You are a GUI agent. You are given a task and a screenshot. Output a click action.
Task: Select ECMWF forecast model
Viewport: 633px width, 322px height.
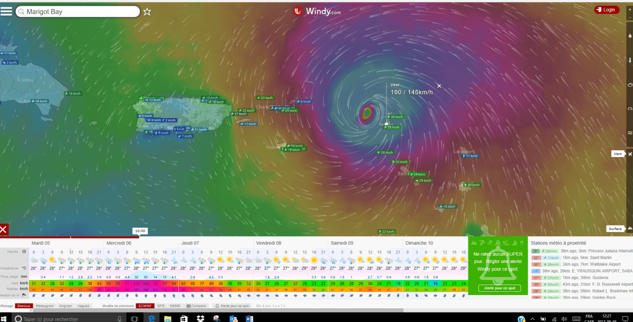point(144,306)
